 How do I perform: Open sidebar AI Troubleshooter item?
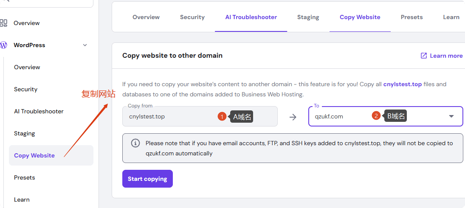point(39,111)
